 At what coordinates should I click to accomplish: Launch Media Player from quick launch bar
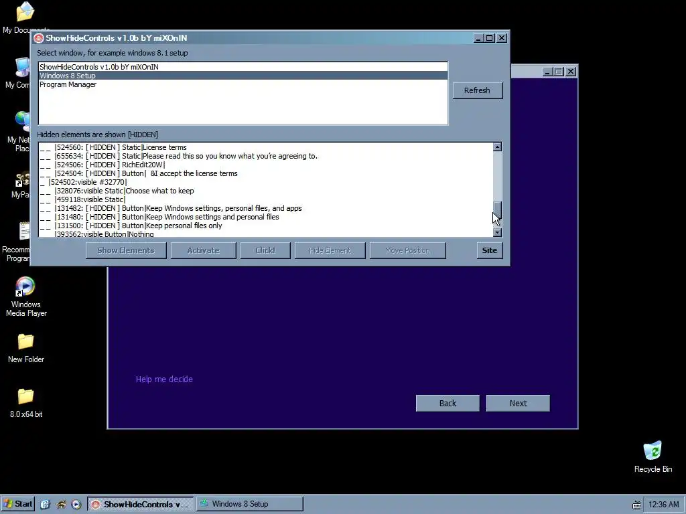coord(76,505)
